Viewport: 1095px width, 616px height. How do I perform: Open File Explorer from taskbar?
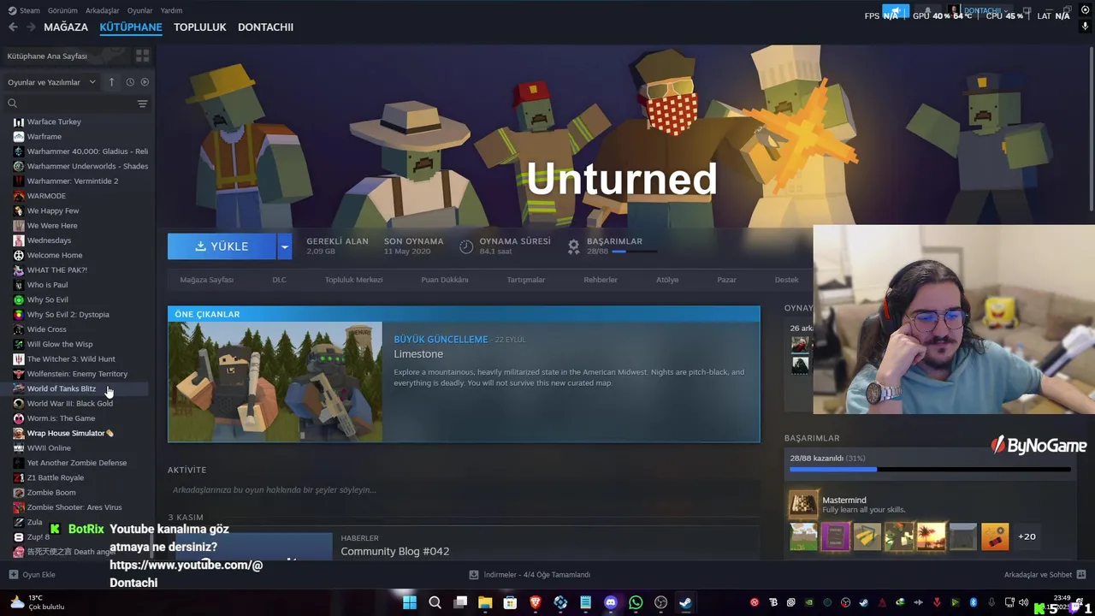point(485,603)
